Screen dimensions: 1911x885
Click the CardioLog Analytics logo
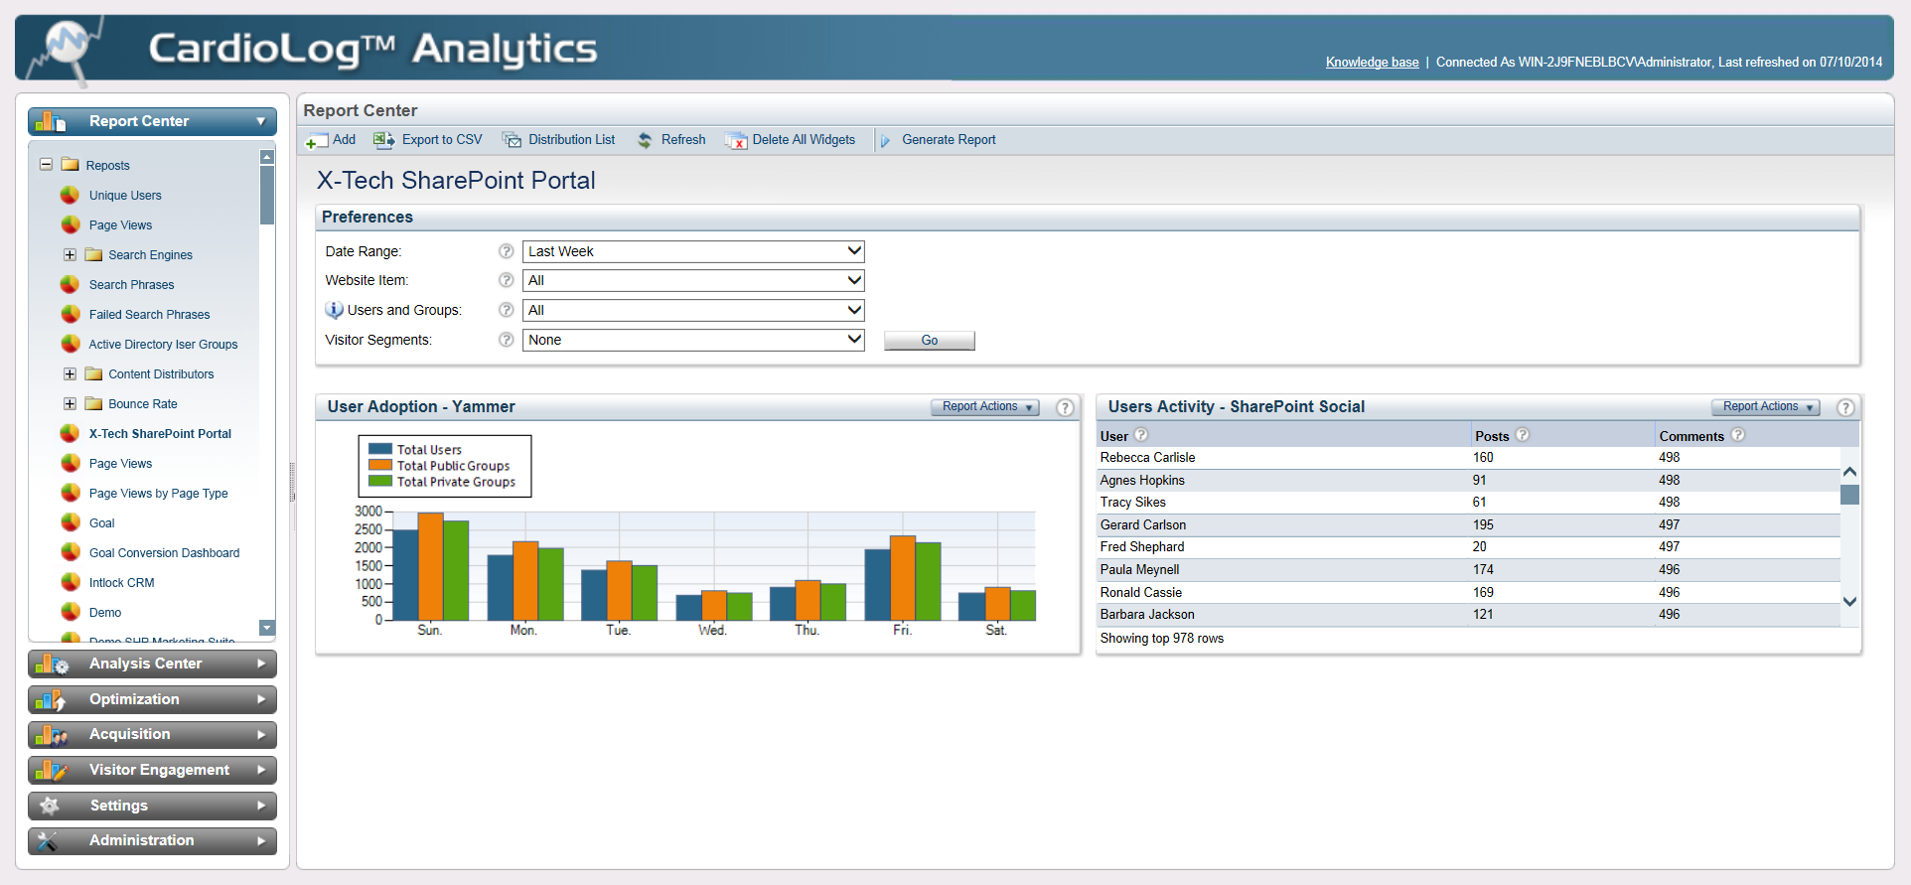pos(68,50)
